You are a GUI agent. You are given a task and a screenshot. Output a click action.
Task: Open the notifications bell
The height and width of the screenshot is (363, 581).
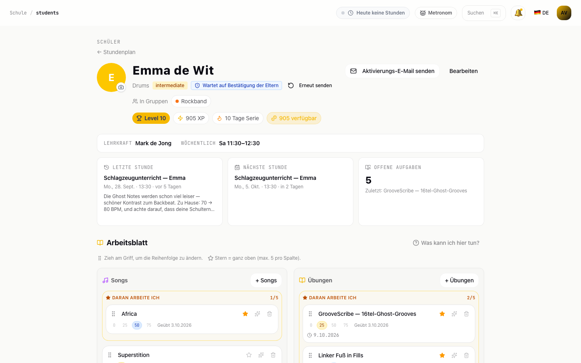(x=518, y=13)
